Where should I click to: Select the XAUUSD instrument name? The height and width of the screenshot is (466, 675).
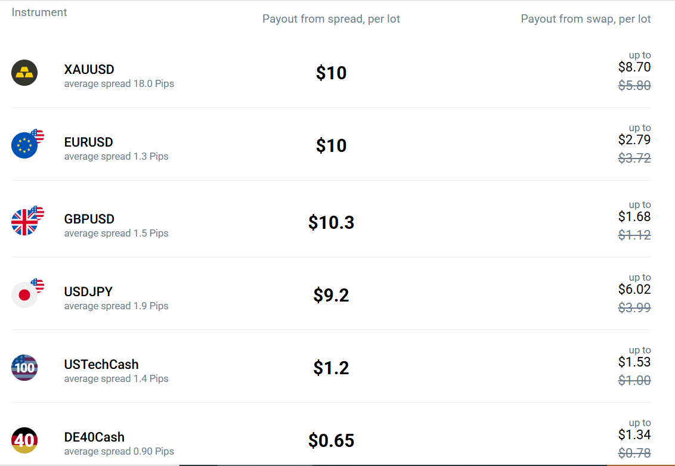tap(89, 69)
